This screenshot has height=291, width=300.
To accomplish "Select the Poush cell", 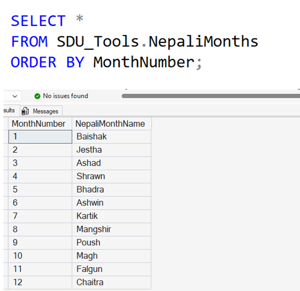I will pos(111,243).
